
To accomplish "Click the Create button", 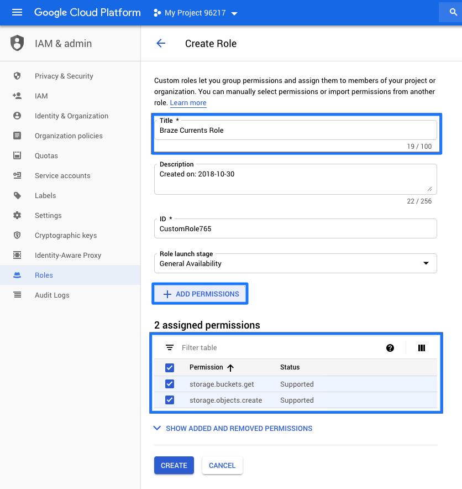I will pyautogui.click(x=174, y=465).
